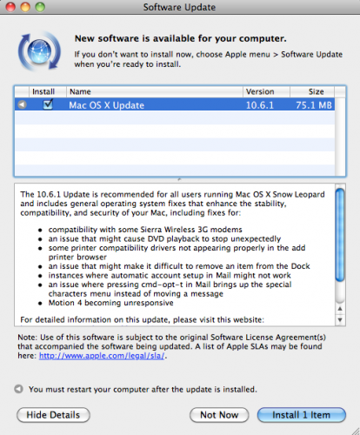Install 1 Item now
360x435 pixels.
302,415
